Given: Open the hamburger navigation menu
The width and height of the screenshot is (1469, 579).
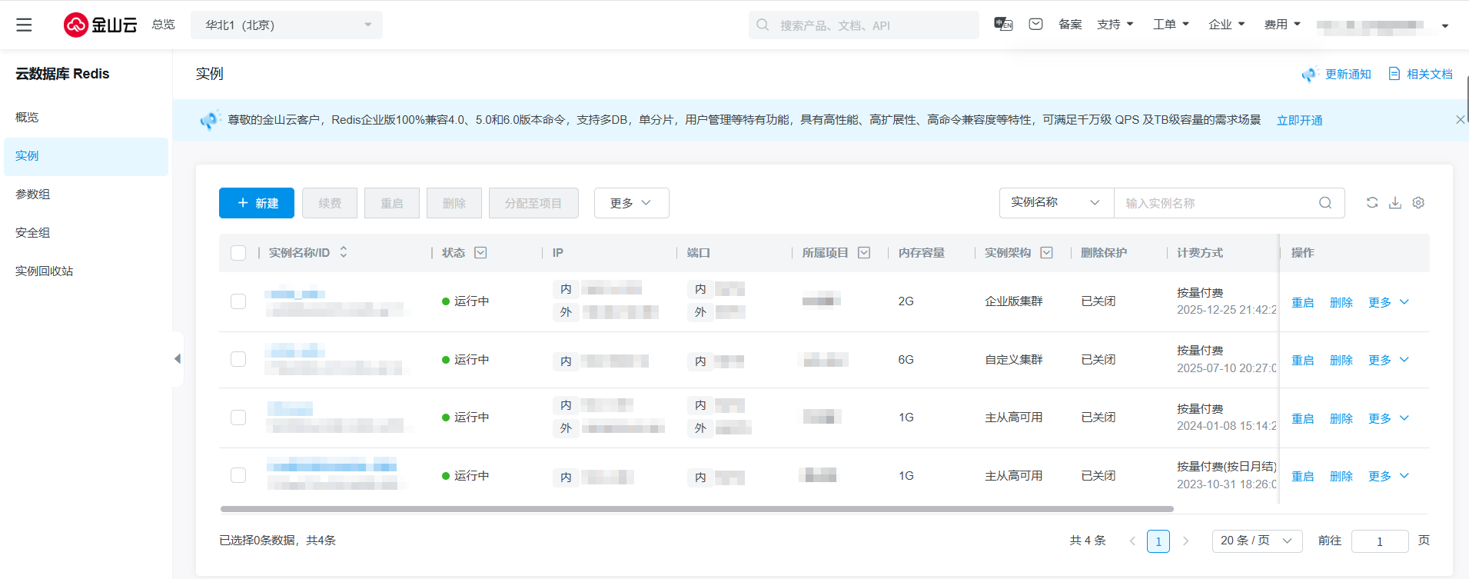Looking at the screenshot, I should 24,25.
